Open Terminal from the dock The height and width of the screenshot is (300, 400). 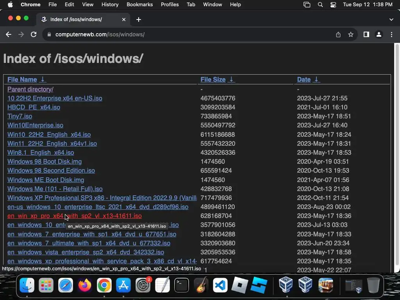[x=182, y=285]
